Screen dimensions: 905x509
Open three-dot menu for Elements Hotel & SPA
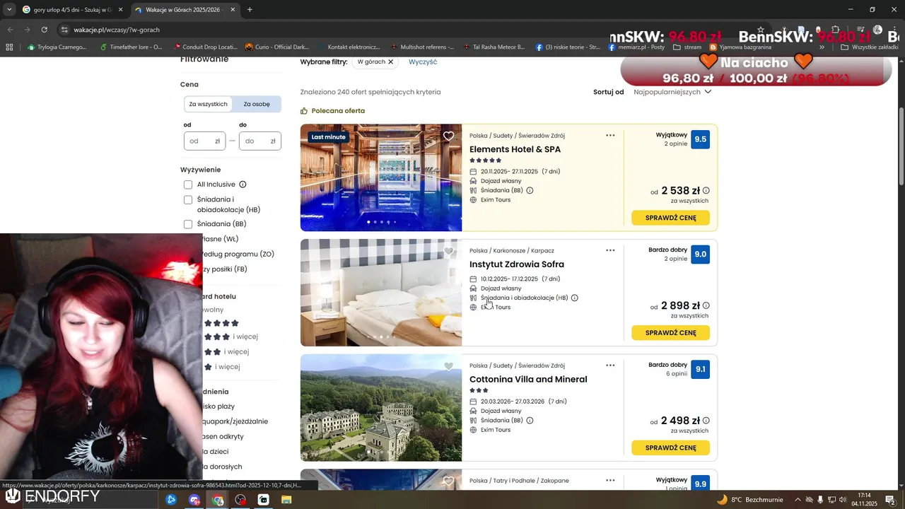pos(610,135)
